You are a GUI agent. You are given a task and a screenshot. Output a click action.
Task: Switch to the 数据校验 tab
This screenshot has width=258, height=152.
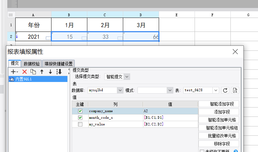32,64
